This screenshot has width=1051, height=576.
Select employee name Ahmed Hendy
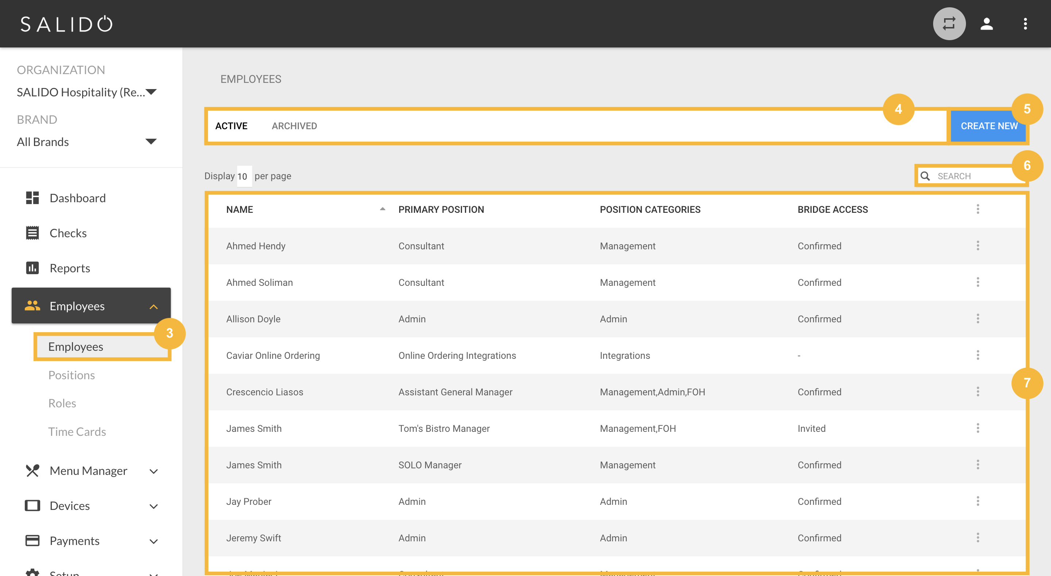coord(255,246)
